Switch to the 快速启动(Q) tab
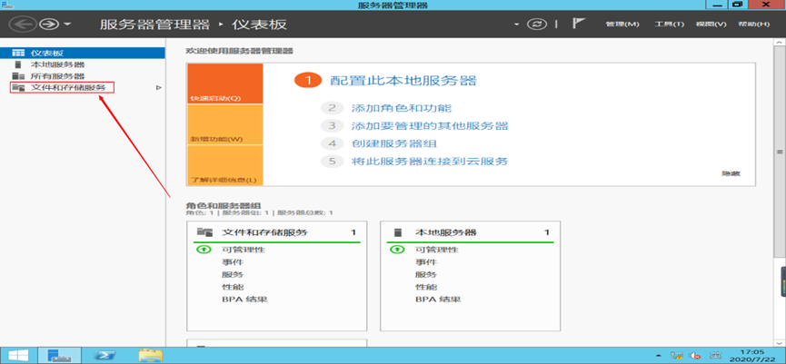Image resolution: width=786 pixels, height=364 pixels. point(224,84)
